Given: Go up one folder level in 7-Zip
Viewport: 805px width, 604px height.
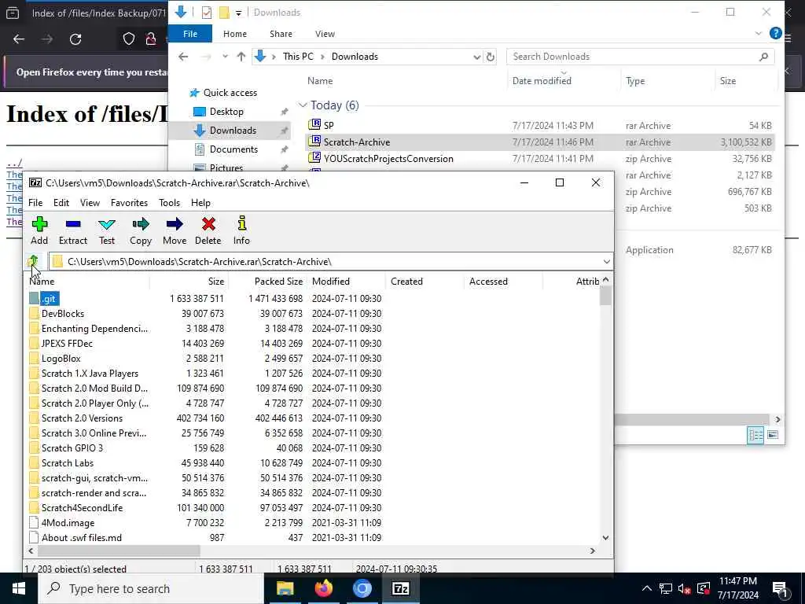Looking at the screenshot, I should [33, 261].
